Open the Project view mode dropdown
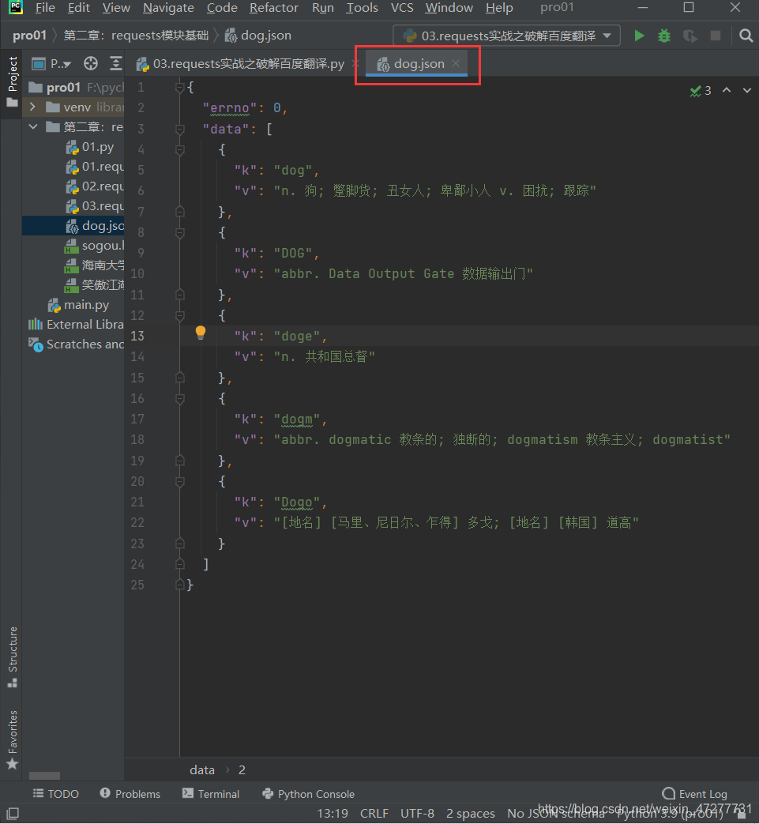This screenshot has width=759, height=824. [x=51, y=63]
